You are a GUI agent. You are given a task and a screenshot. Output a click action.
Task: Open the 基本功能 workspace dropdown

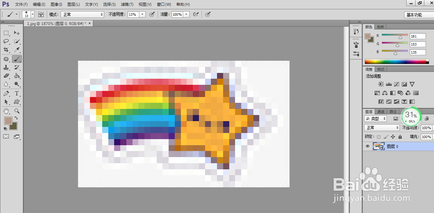(x=419, y=15)
